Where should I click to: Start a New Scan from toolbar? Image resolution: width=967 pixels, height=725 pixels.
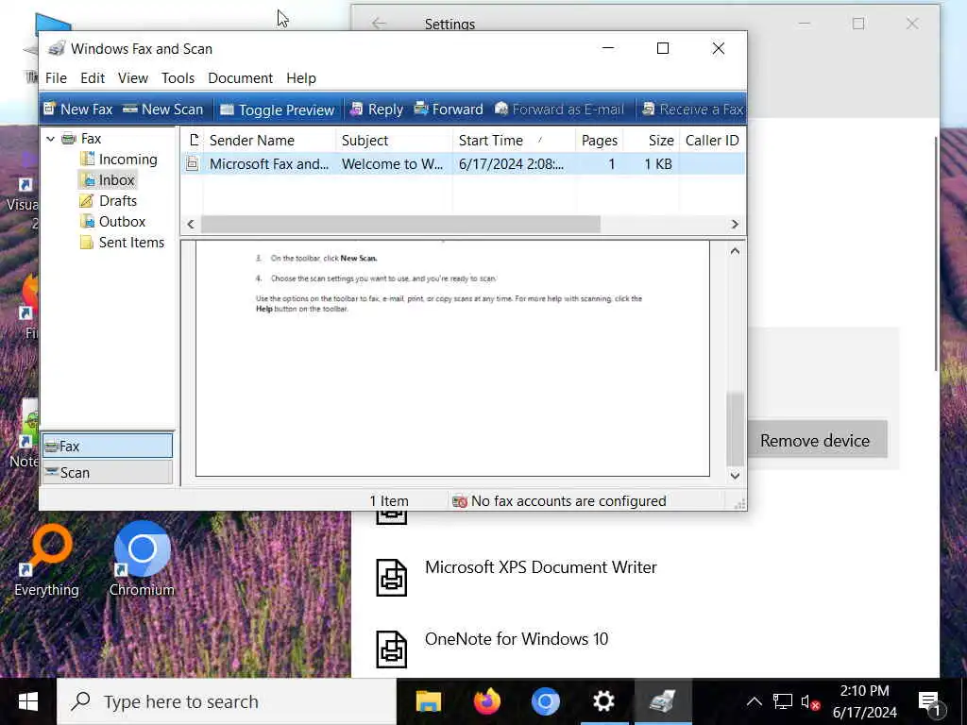(x=162, y=110)
